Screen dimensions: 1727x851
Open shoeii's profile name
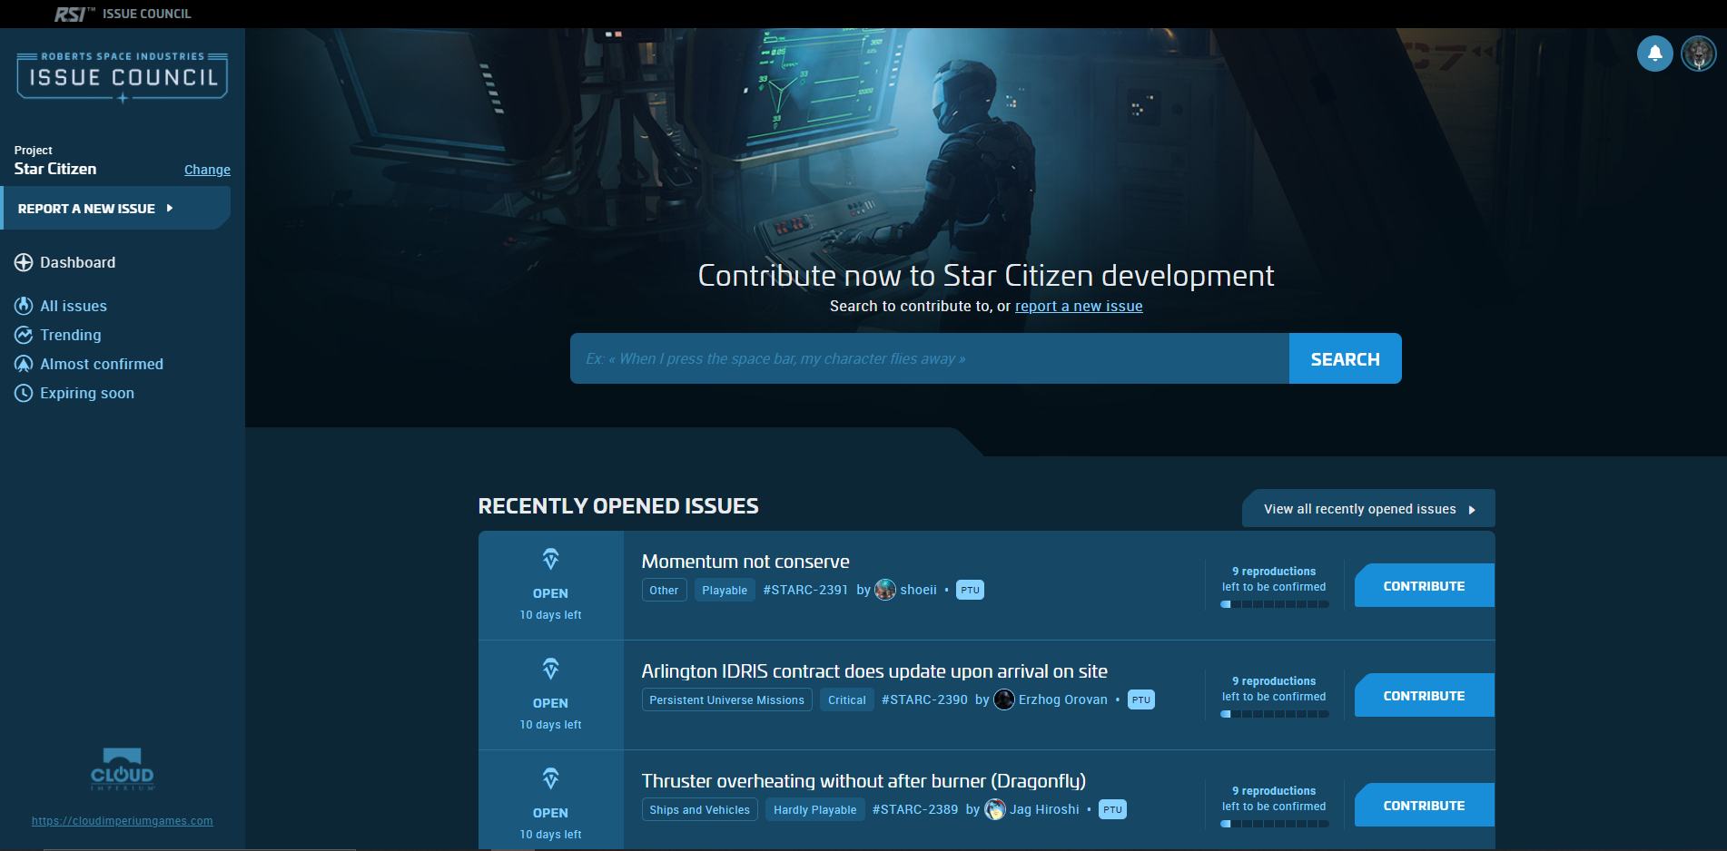[x=918, y=590]
